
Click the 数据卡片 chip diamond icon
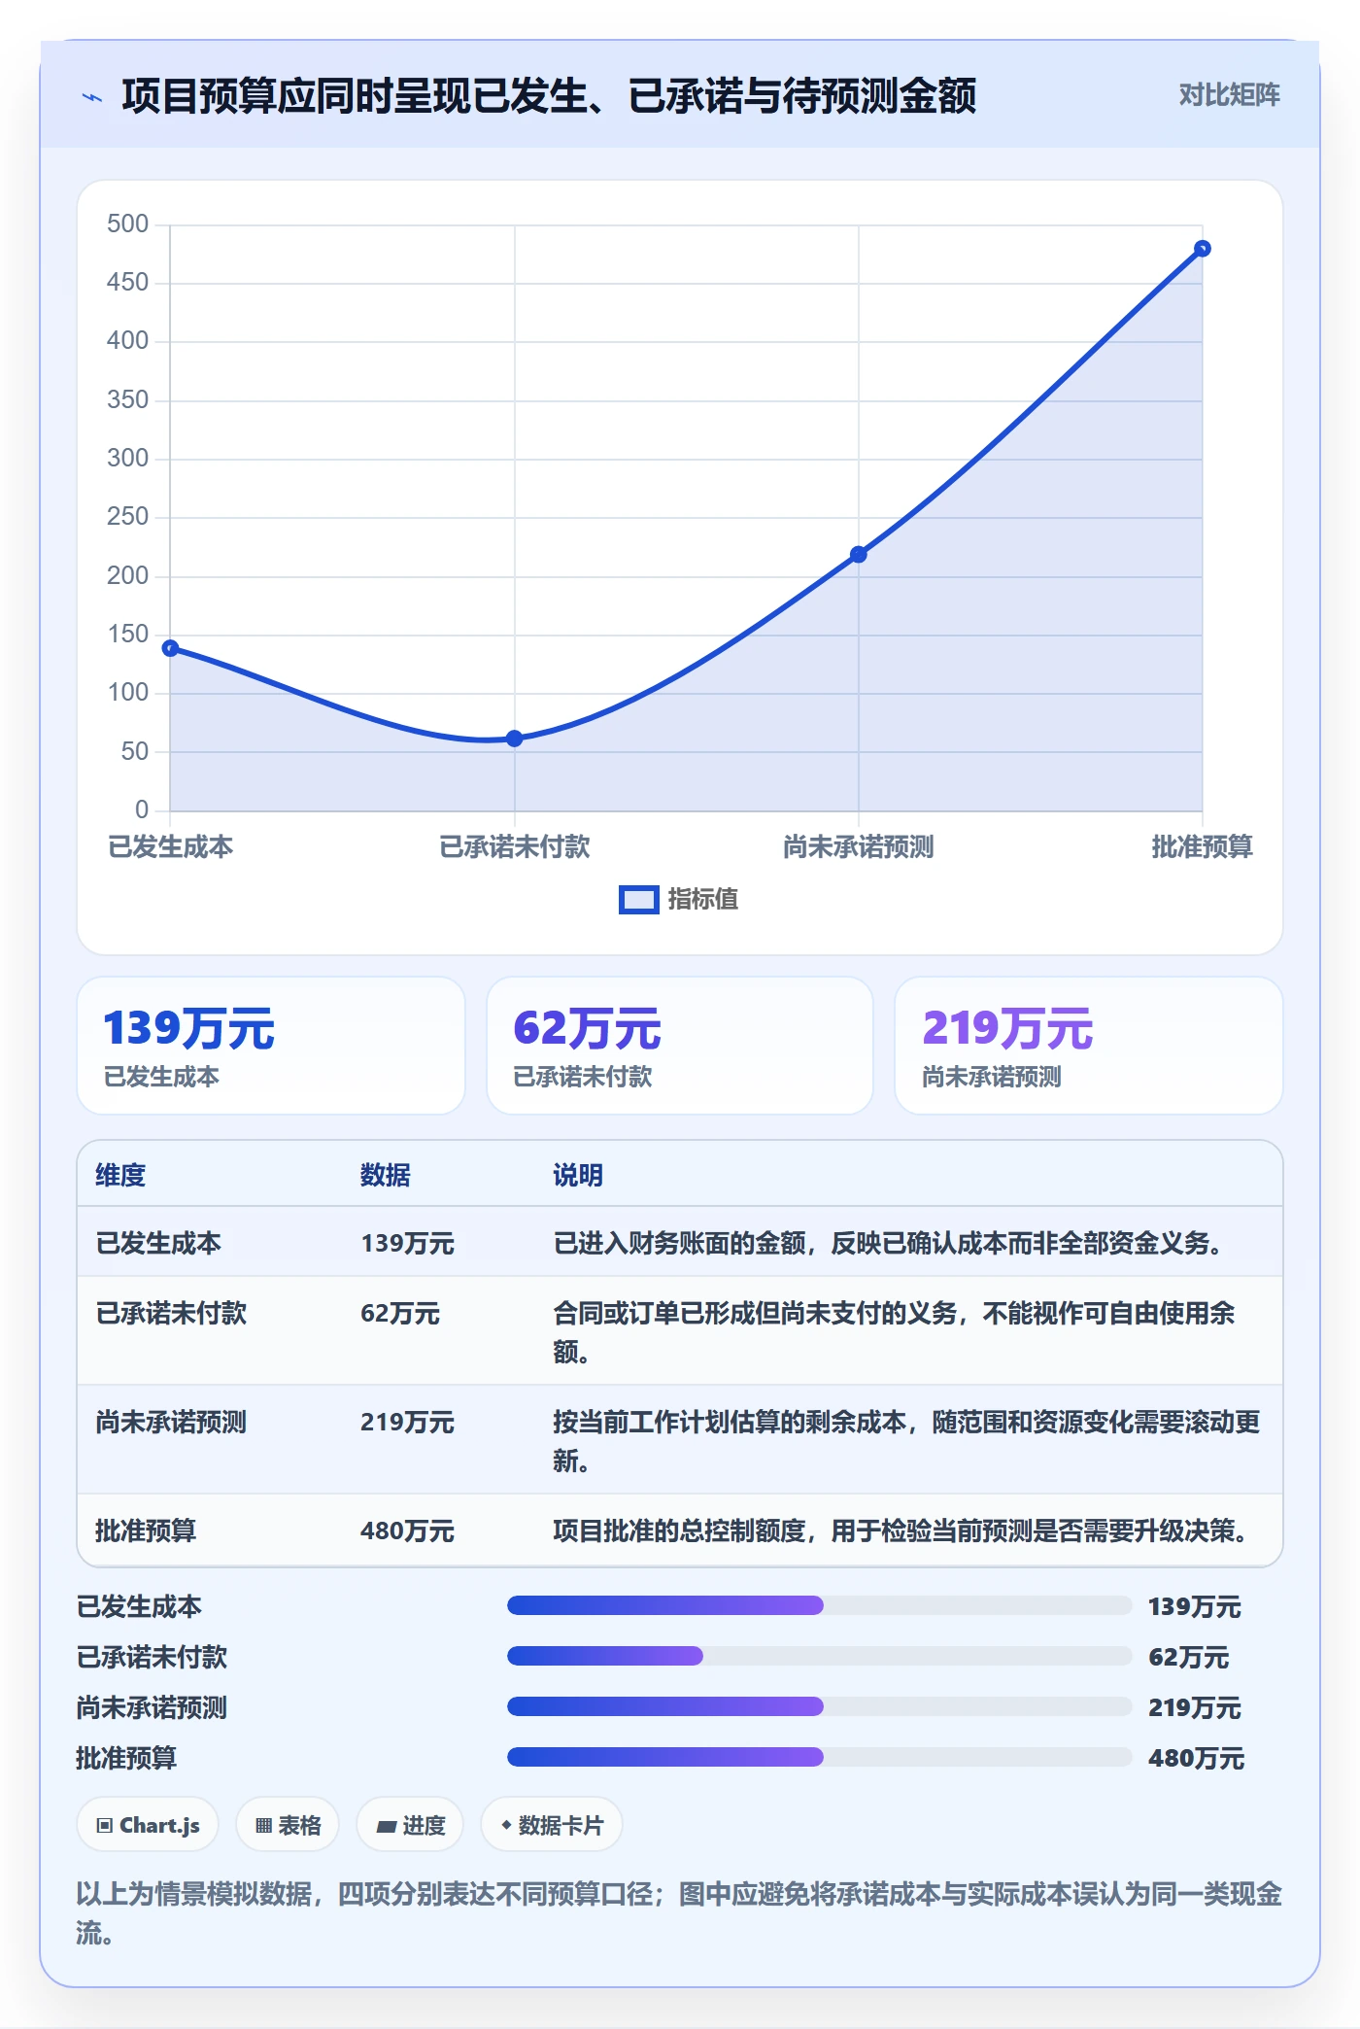[x=506, y=1826]
